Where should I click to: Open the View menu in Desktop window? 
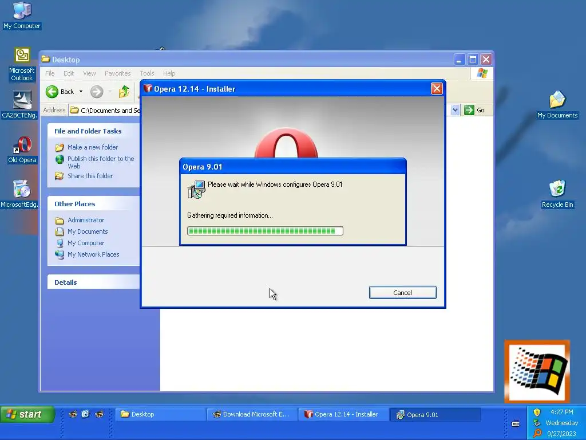(89, 73)
